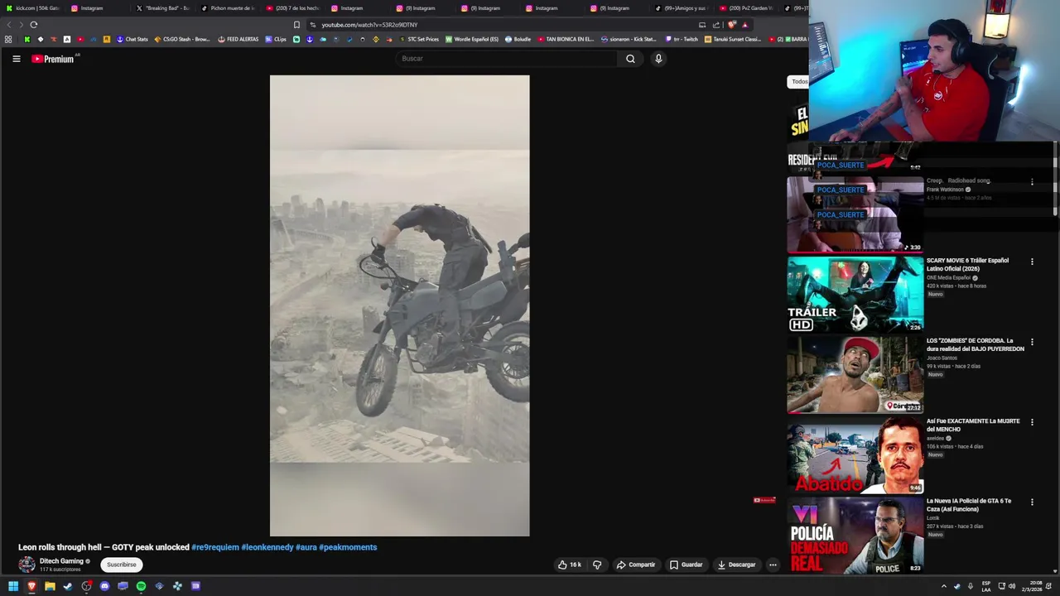Image resolution: width=1060 pixels, height=596 pixels.
Task: Click the search magnifier button
Action: click(630, 59)
